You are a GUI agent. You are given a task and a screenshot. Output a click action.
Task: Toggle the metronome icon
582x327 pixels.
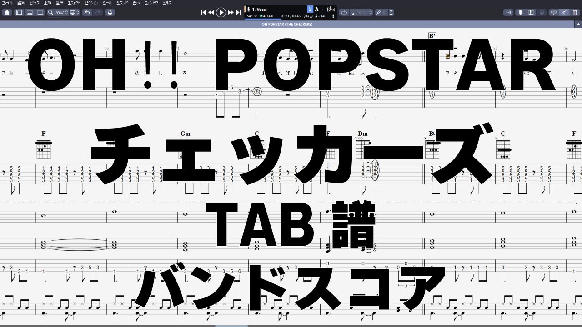tap(316, 9)
